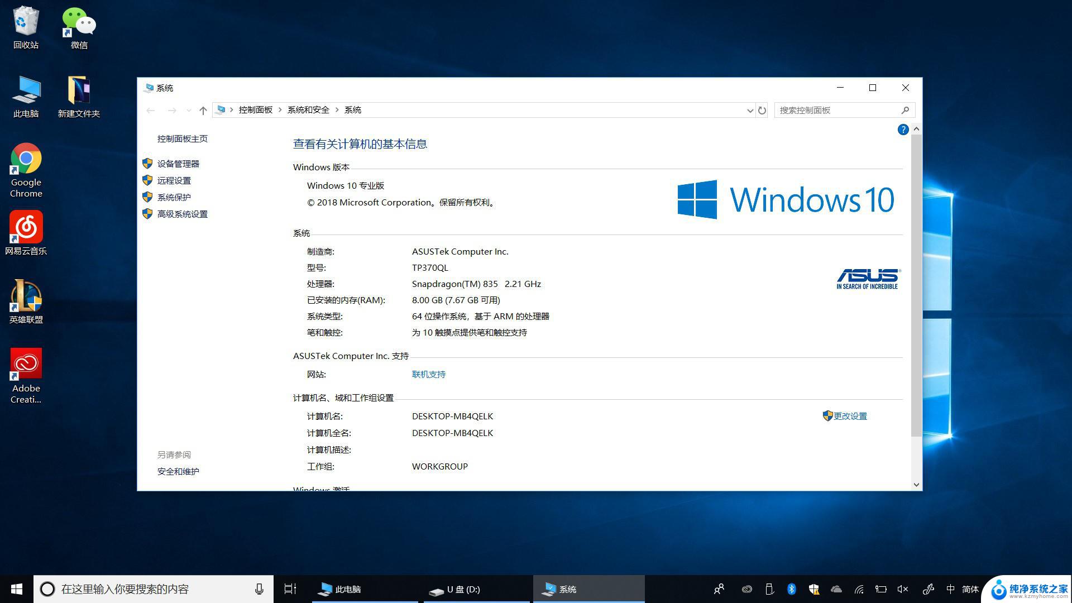Select the WeChat (微信) desktop icon
The width and height of the screenshot is (1072, 603).
tap(79, 27)
